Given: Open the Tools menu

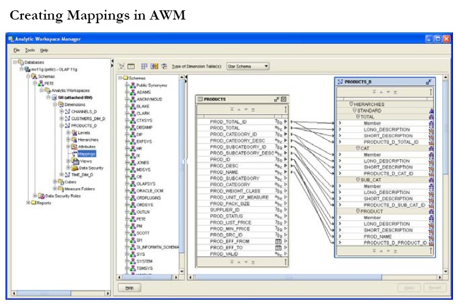Looking at the screenshot, I should point(29,49).
